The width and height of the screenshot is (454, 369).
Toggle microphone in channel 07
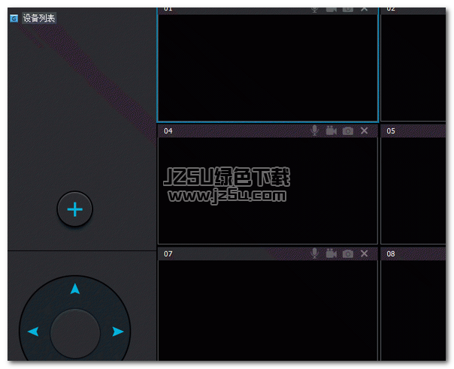pyautogui.click(x=315, y=253)
